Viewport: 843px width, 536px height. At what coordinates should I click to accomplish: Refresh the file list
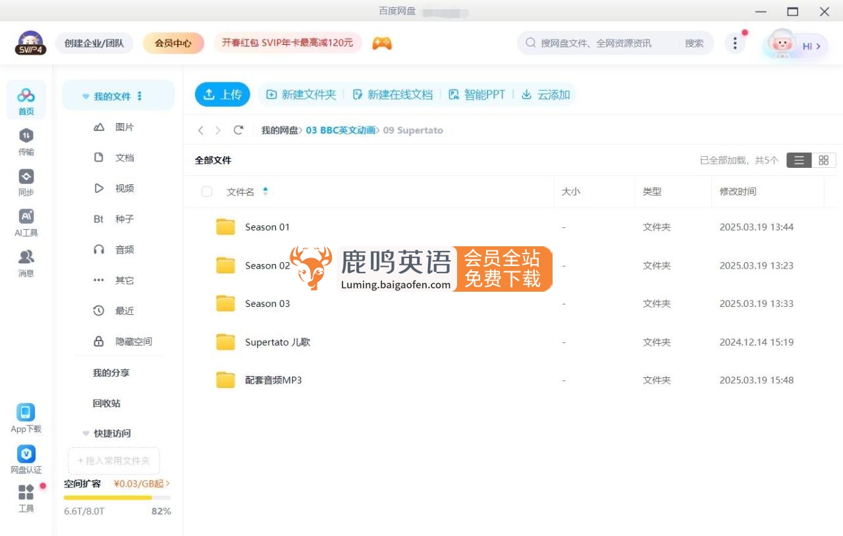tap(238, 130)
